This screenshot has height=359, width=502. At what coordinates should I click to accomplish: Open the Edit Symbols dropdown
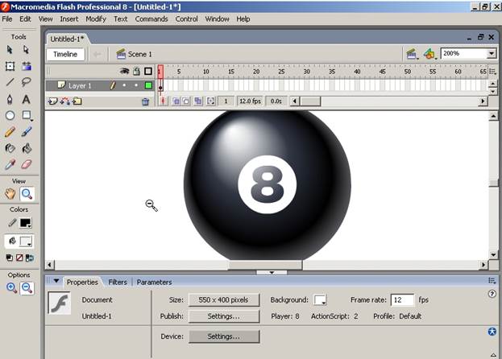430,55
